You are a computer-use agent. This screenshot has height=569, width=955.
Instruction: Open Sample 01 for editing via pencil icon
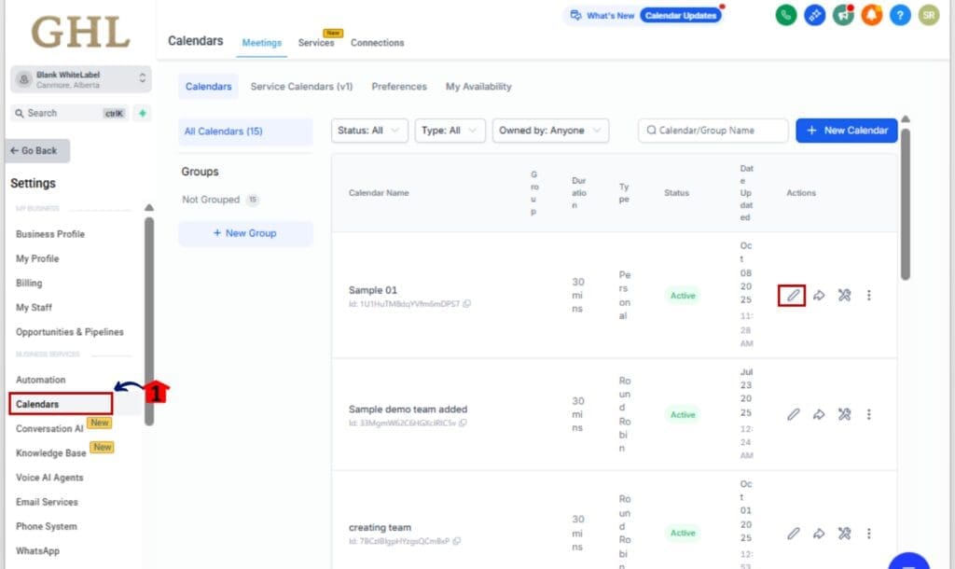(792, 295)
